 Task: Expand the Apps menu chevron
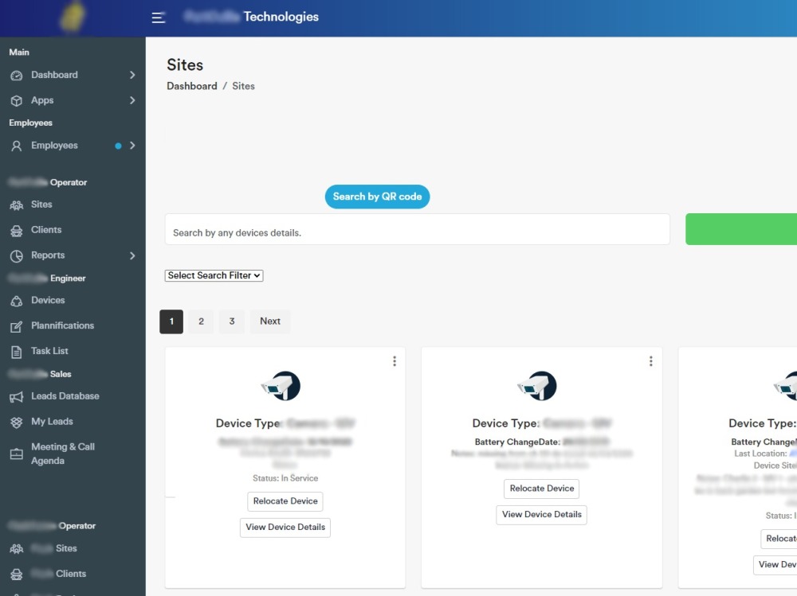pos(132,100)
